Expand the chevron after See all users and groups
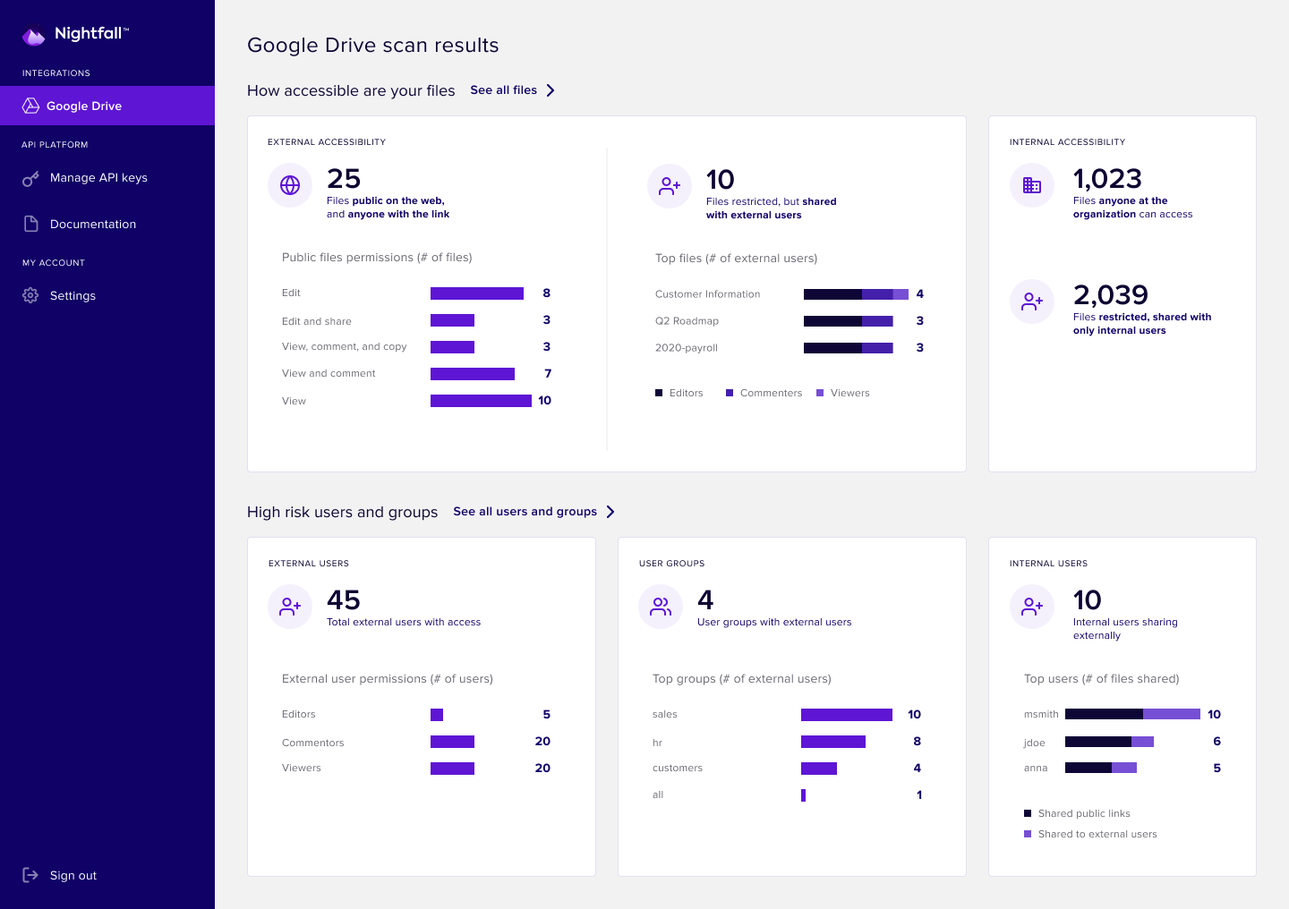Image resolution: width=1289 pixels, height=909 pixels. click(610, 511)
